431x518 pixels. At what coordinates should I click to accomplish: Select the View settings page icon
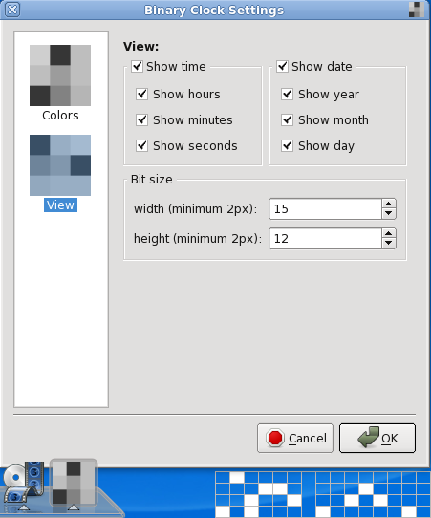coord(60,165)
